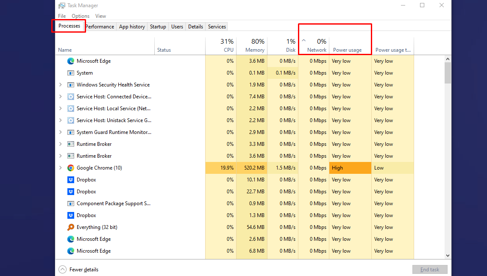The image size is (487, 276).
Task: Open the View menu
Action: click(100, 16)
